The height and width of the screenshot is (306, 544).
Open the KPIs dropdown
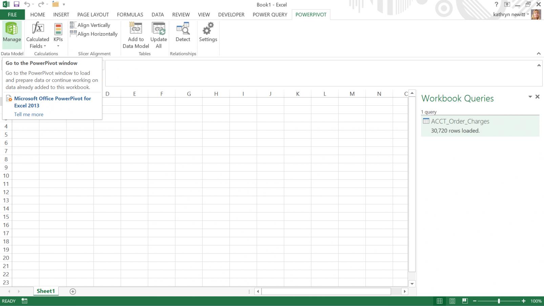pyautogui.click(x=58, y=36)
